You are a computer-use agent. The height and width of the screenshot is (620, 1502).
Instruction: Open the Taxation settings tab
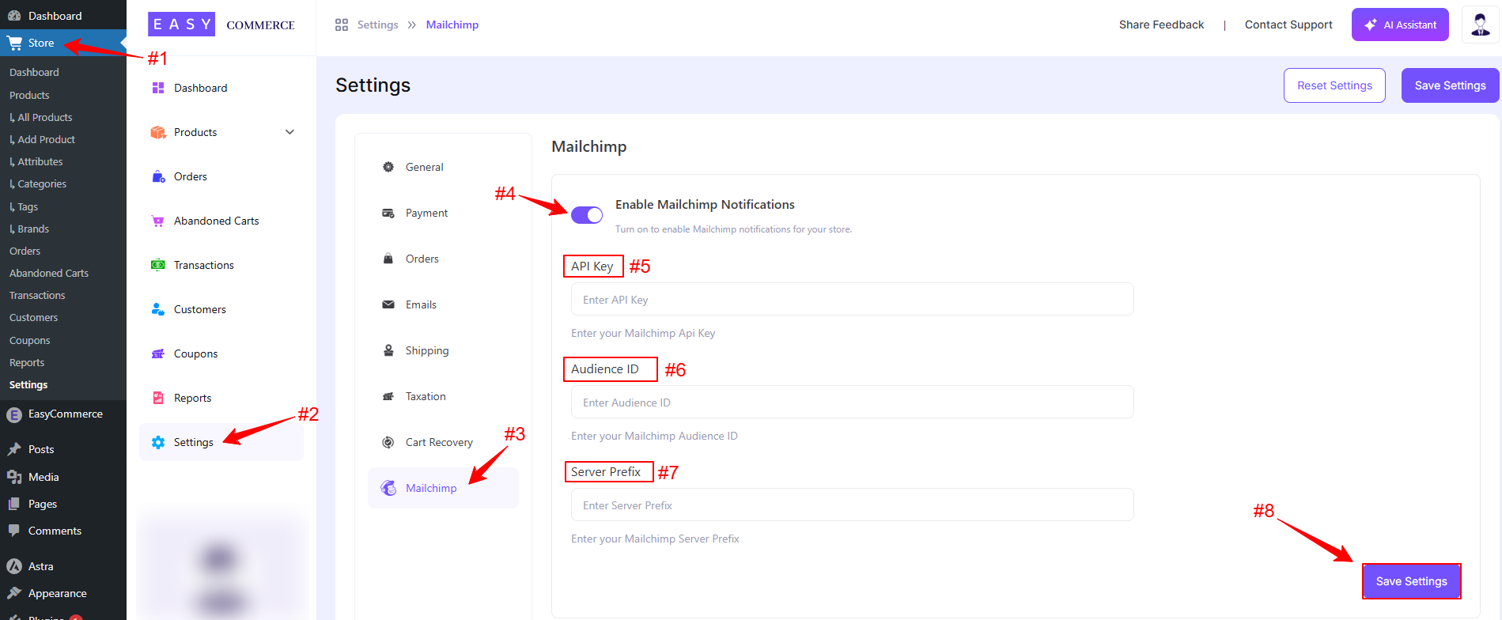coord(443,396)
